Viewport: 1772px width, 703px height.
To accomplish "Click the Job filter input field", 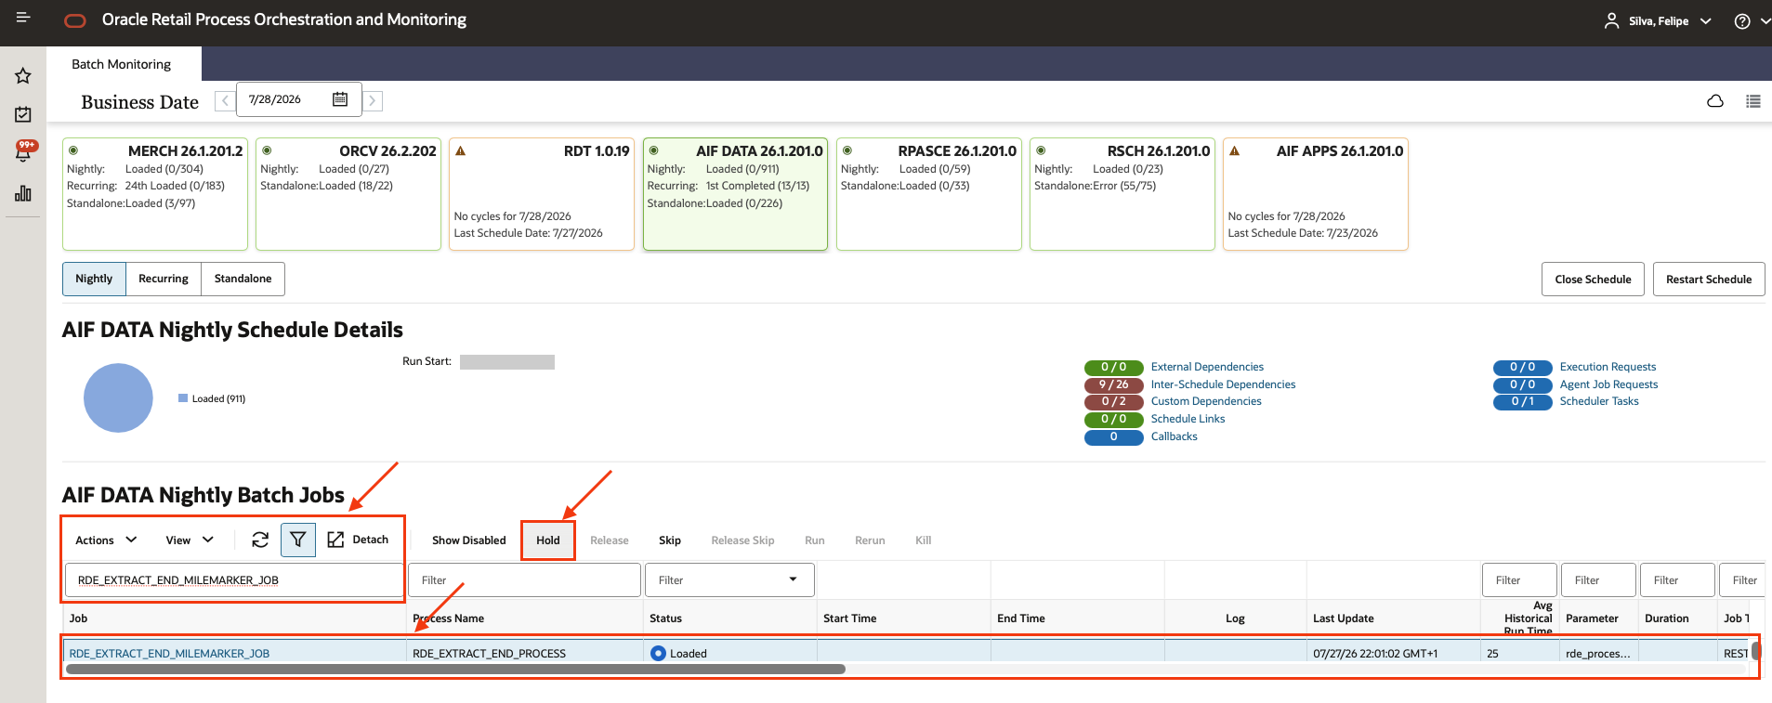I will point(233,580).
